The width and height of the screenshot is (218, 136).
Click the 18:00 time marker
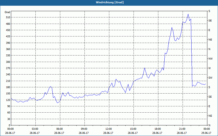[158, 129]
